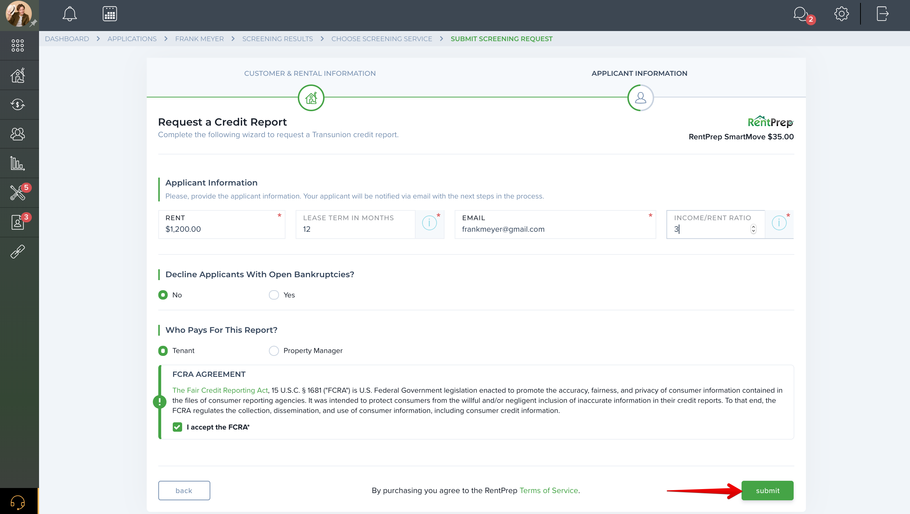Open The Fair Credit Reporting Act link
Screen dimensions: 910x514
[220, 390]
